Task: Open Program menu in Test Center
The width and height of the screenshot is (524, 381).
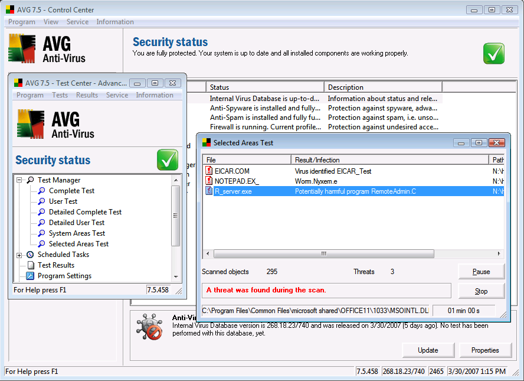Action: 30,95
